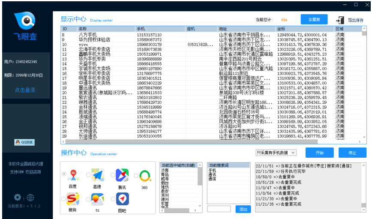Click the 图吧 map icon
The width and height of the screenshot is (372, 219).
(x=123, y=199)
